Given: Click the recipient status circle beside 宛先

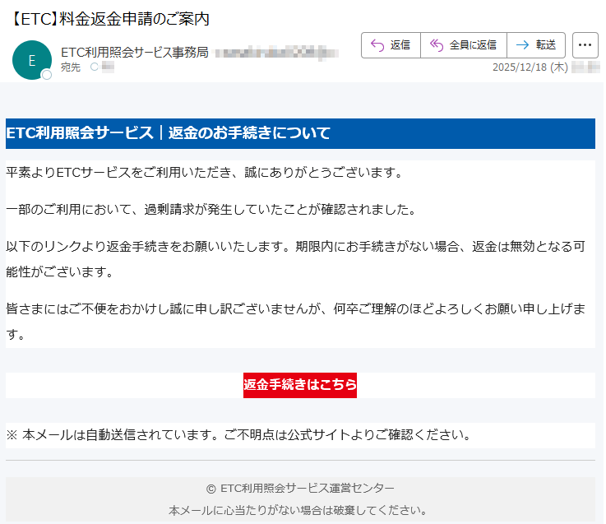Looking at the screenshot, I should click(x=94, y=67).
